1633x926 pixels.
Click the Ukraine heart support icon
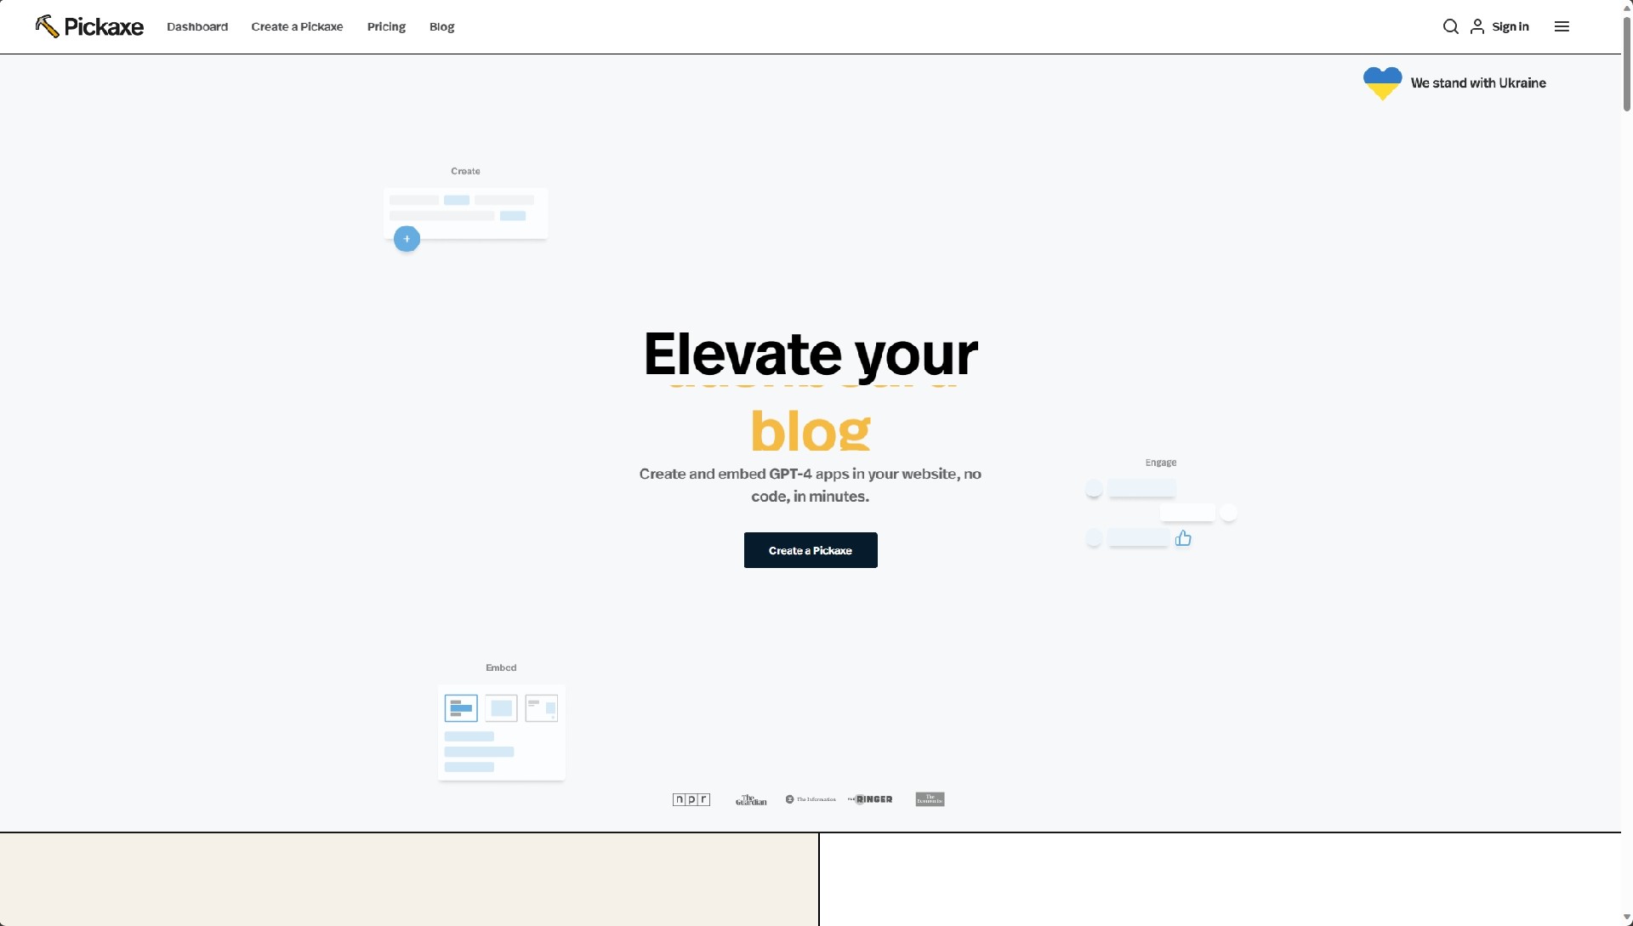tap(1383, 83)
